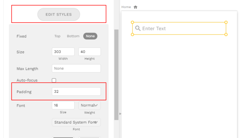Click the Home breadcrumb link
This screenshot has height=138, width=245.
point(126,7)
